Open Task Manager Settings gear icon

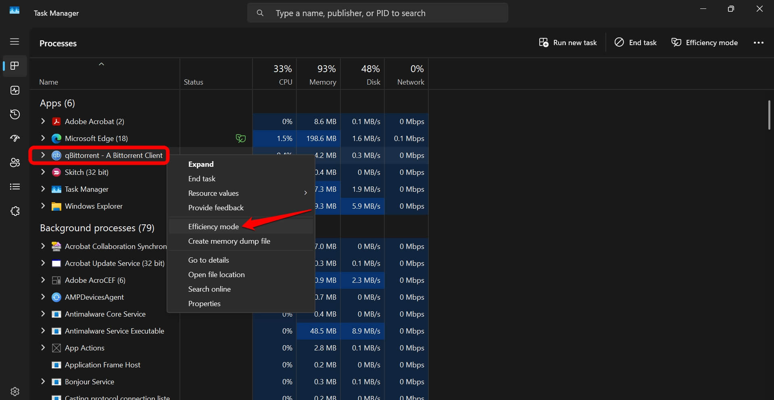coord(15,392)
